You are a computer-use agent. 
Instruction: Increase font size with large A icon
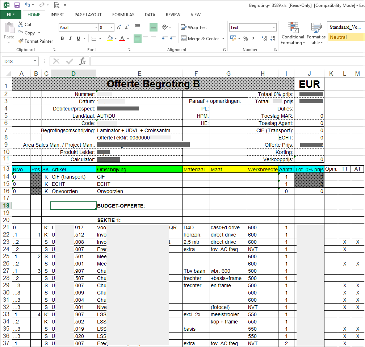(x=119, y=27)
